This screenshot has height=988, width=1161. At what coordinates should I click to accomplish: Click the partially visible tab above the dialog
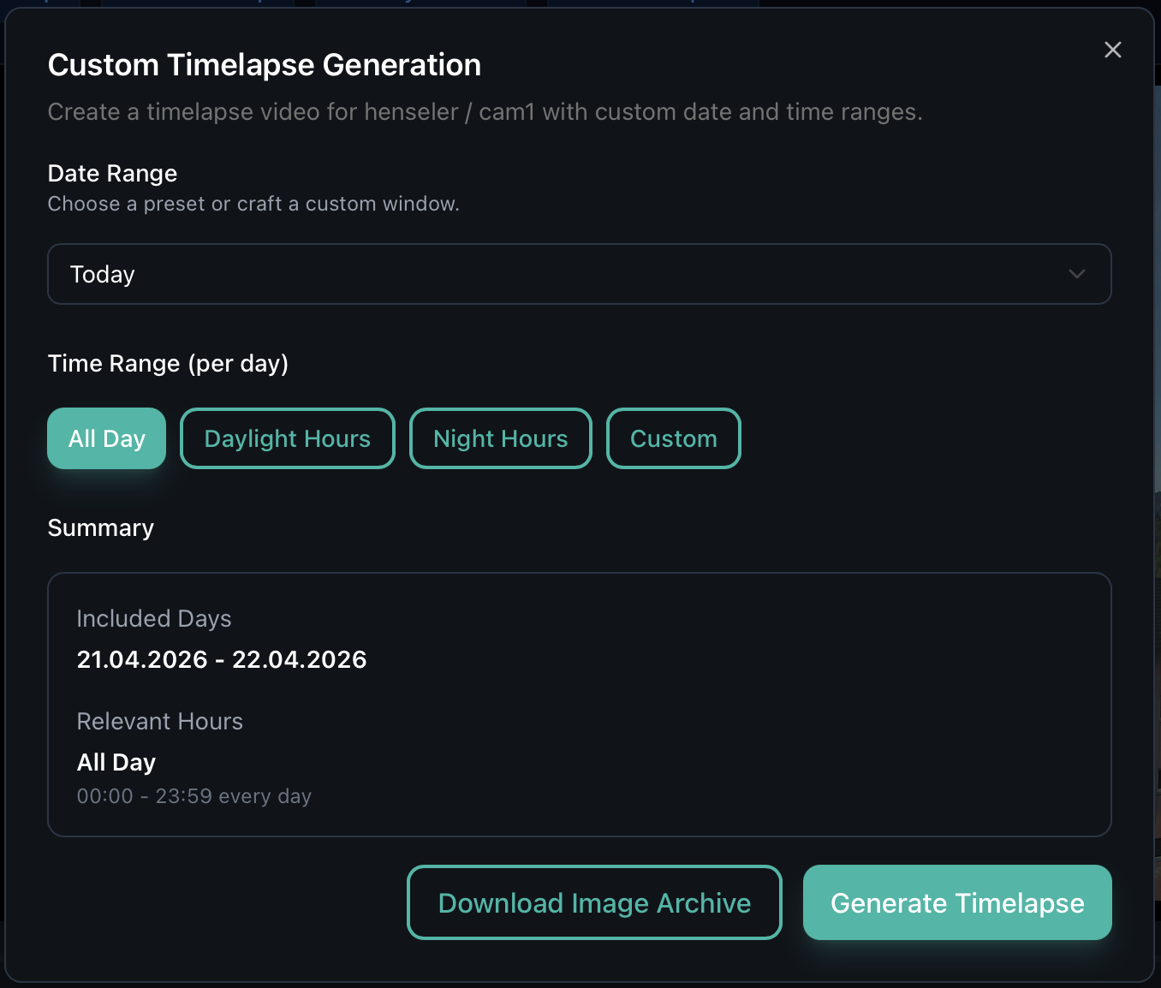point(420,4)
